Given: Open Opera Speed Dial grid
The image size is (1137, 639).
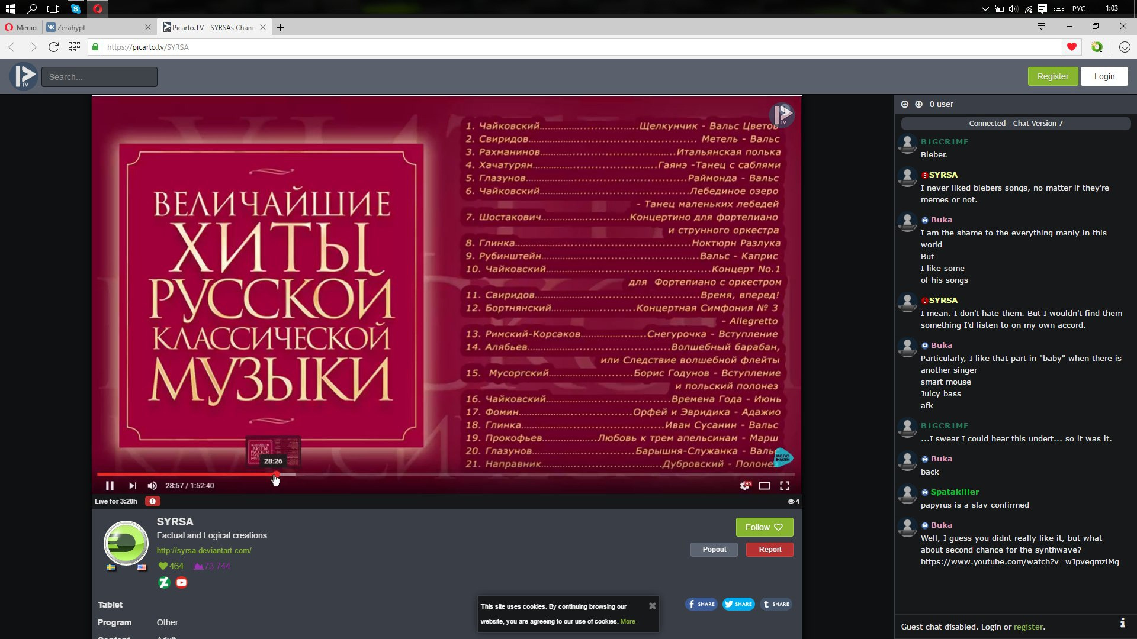Looking at the screenshot, I should coord(74,47).
